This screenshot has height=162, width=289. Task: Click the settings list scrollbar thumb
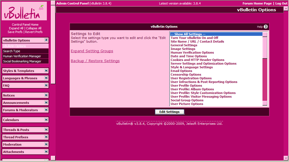(x=265, y=48)
